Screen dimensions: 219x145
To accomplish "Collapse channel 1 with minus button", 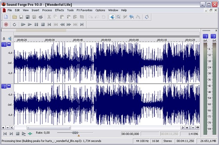I will point(9,44).
